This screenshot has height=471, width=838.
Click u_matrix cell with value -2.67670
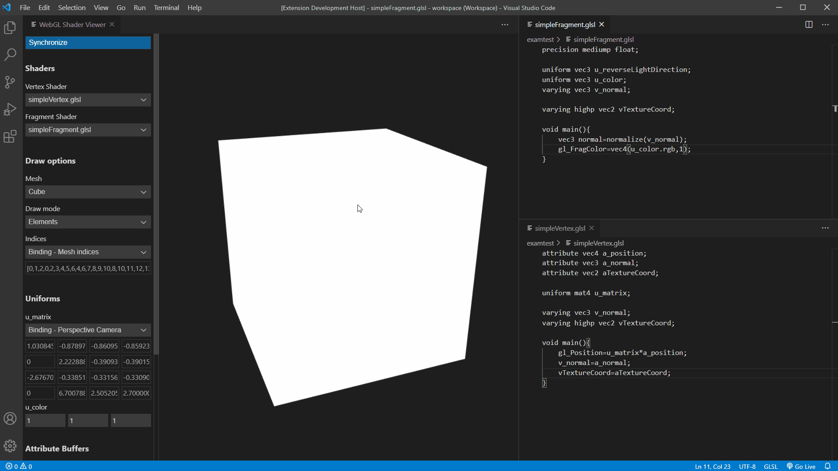40,378
